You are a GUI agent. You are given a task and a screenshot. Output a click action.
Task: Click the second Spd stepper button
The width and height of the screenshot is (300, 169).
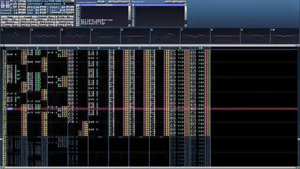pos(45,10)
